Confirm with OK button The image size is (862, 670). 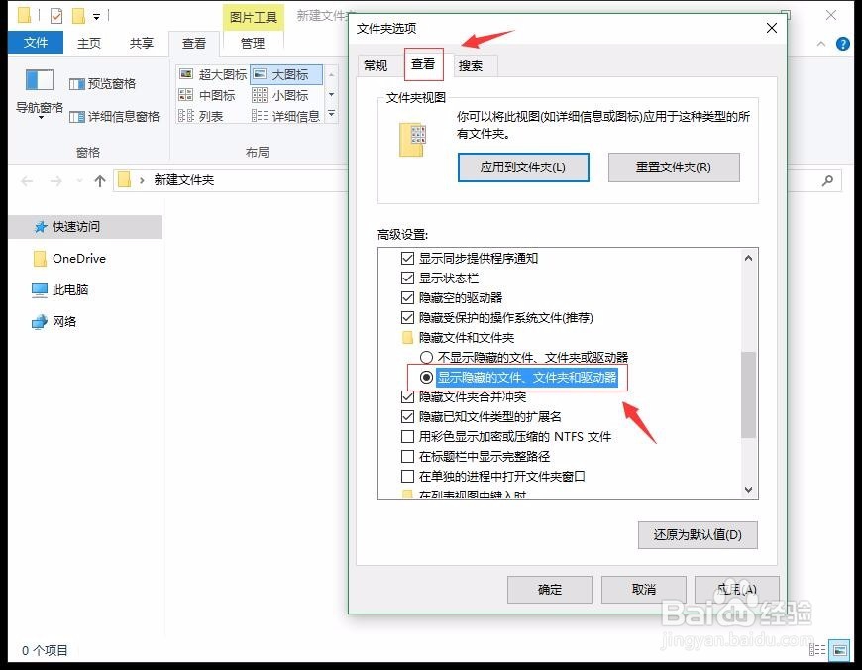[x=550, y=590]
